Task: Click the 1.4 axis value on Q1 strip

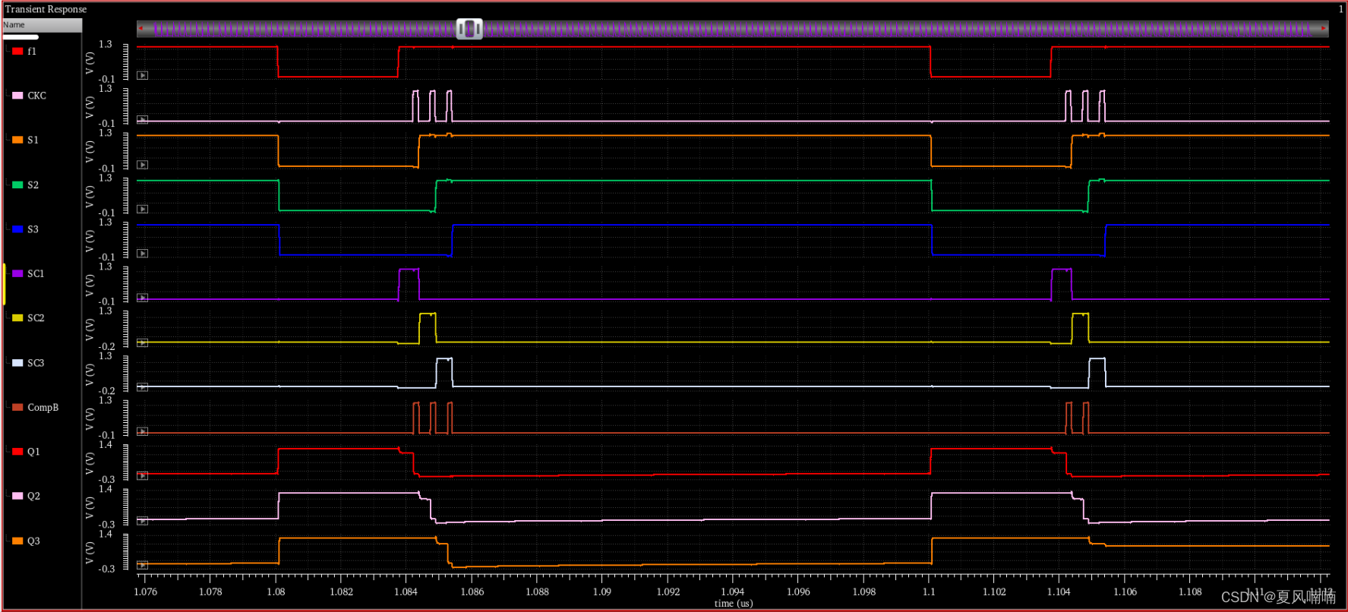Action: pos(106,445)
